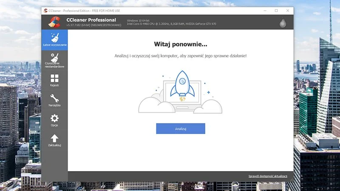Click the pear icon in the header
Viewport: 340px width, 191px height.
tap(283, 22)
